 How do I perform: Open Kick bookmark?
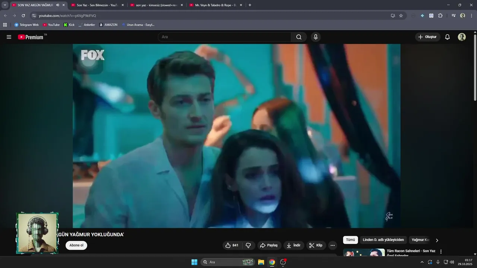(x=69, y=25)
